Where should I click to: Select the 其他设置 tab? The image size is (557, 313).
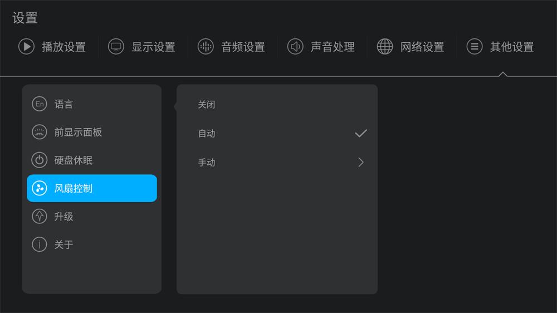pos(500,47)
